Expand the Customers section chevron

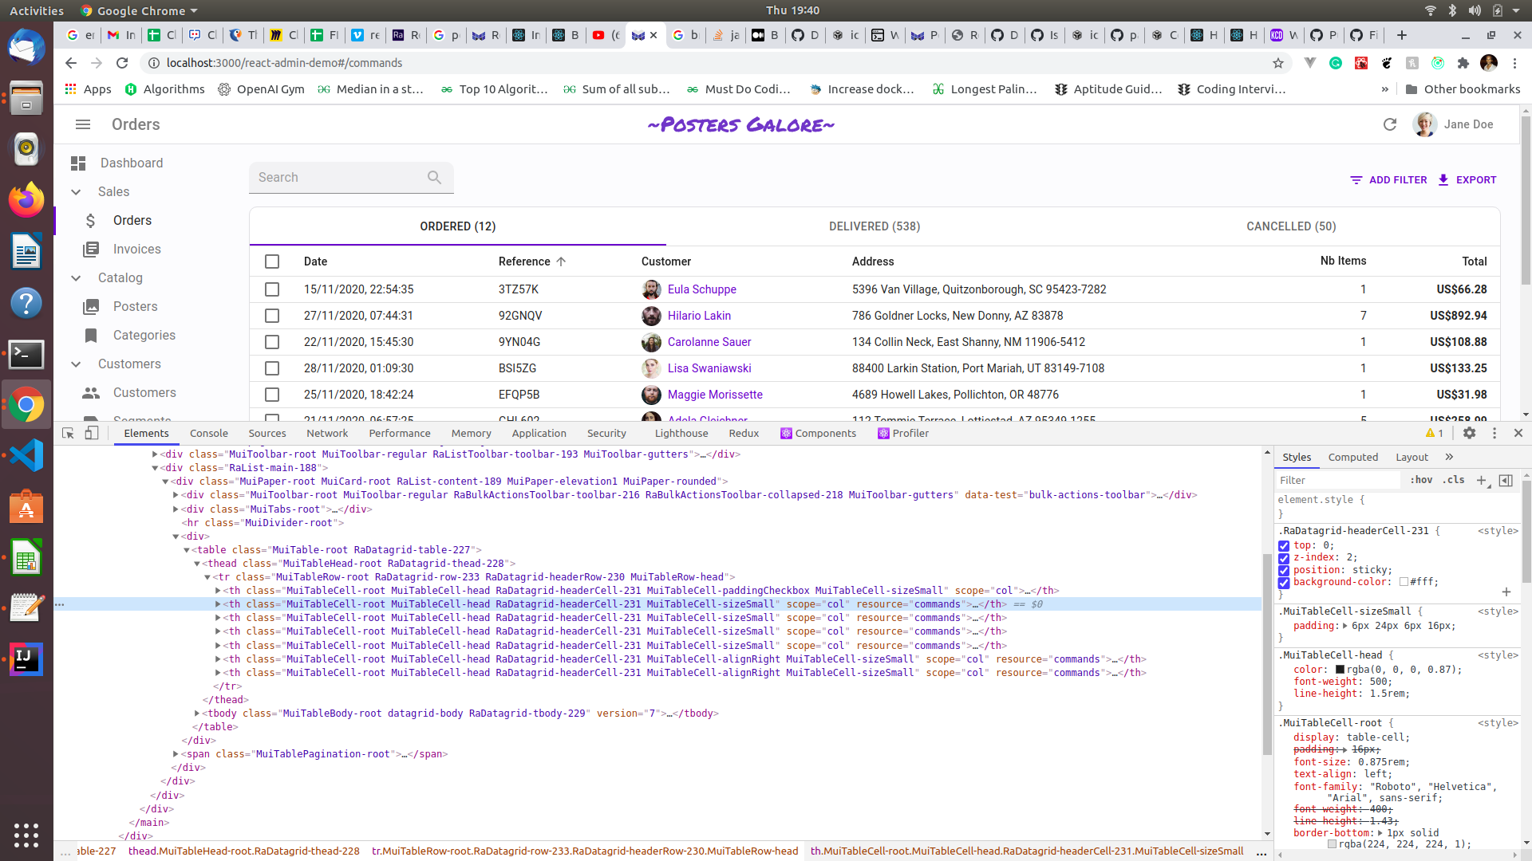tap(76, 364)
